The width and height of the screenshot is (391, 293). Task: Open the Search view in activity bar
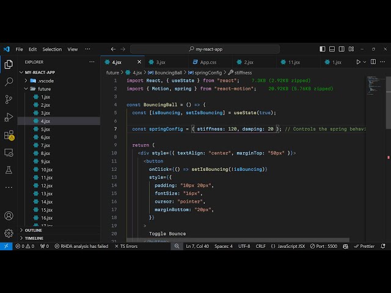[9, 81]
